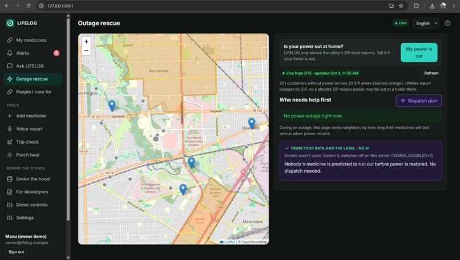460x260 pixels.
Task: Open the Alerts page
Action: pos(33,53)
